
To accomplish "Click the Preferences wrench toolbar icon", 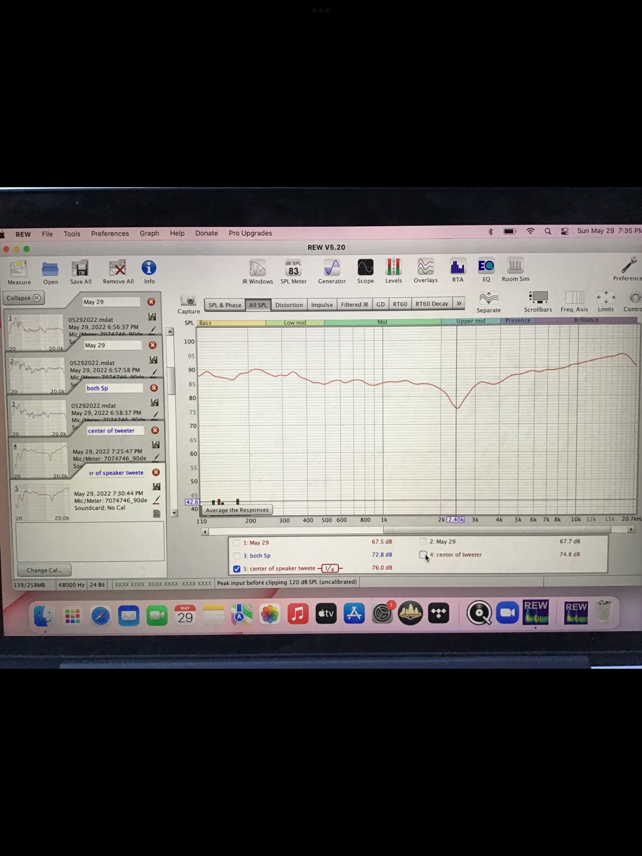I will pyautogui.click(x=629, y=264).
